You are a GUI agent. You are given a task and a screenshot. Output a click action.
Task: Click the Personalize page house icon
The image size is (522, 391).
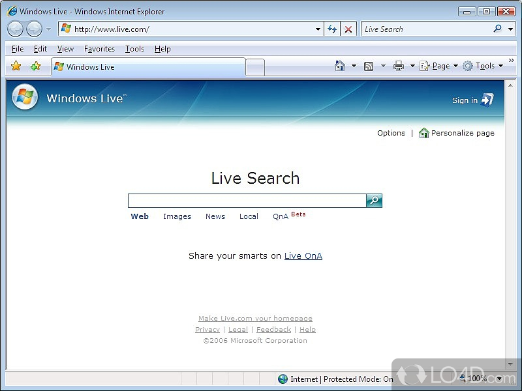coord(423,133)
